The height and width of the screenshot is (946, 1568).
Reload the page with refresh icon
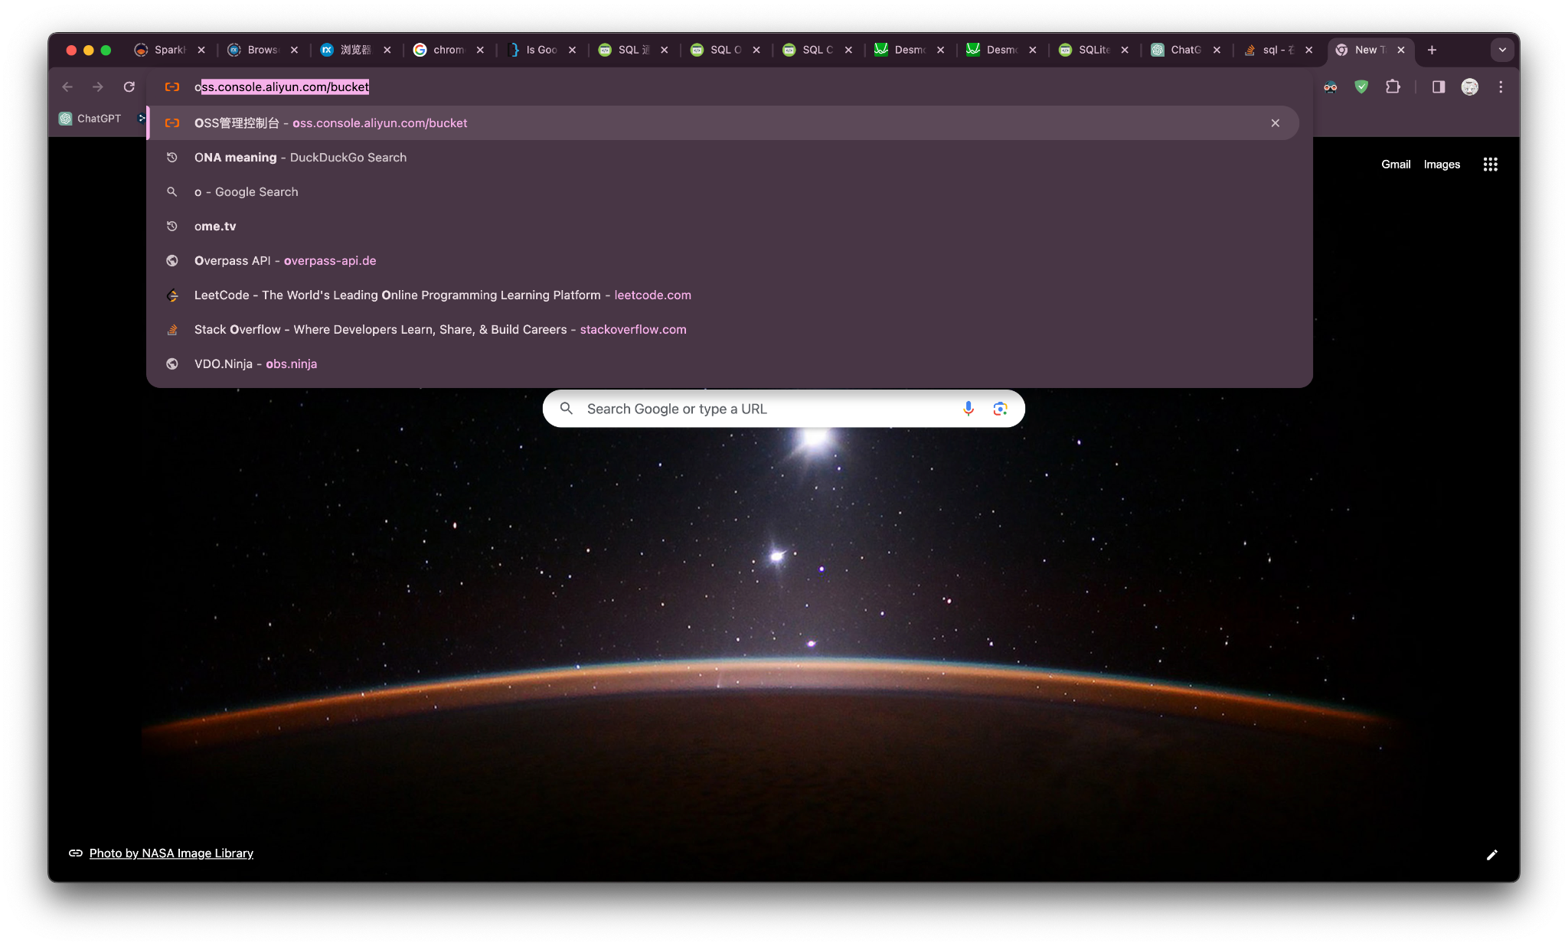[x=129, y=86]
